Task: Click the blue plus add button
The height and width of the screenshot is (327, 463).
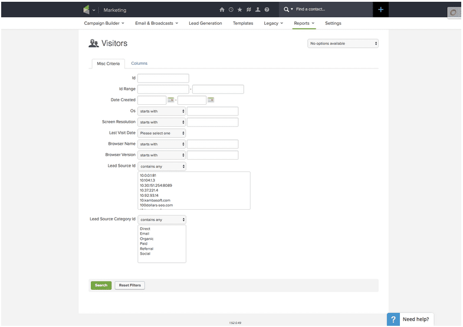Action: [x=380, y=9]
